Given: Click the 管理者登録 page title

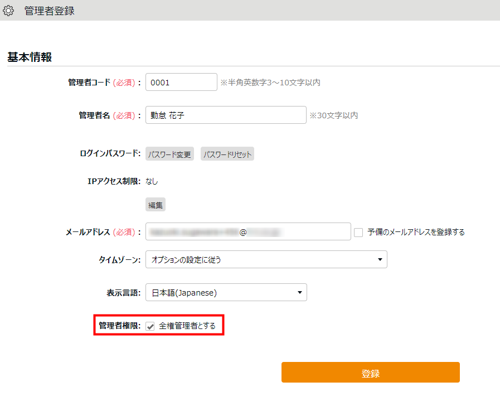Looking at the screenshot, I should (49, 11).
